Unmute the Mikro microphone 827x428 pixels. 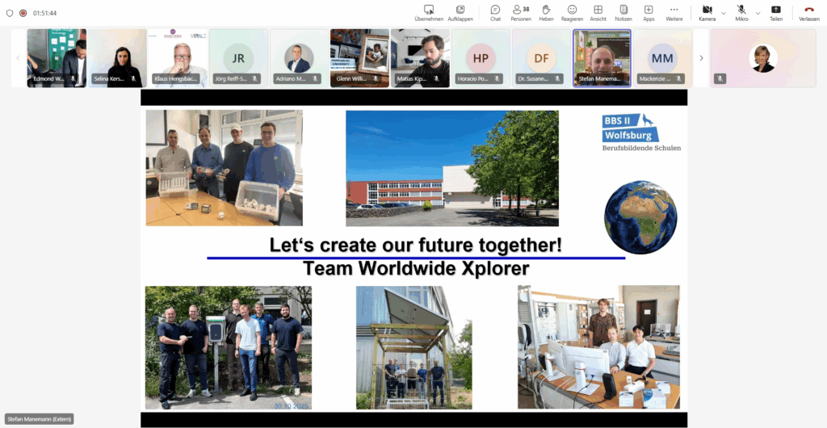coord(741,13)
